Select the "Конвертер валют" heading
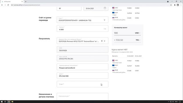This screenshot has width=183, height=103. coord(121,27)
